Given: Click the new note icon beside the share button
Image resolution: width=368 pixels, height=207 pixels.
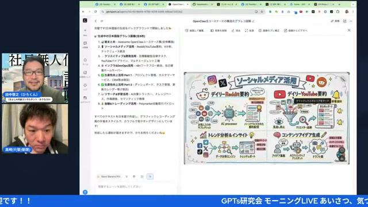Looking at the screenshot, I should click(x=344, y=21).
